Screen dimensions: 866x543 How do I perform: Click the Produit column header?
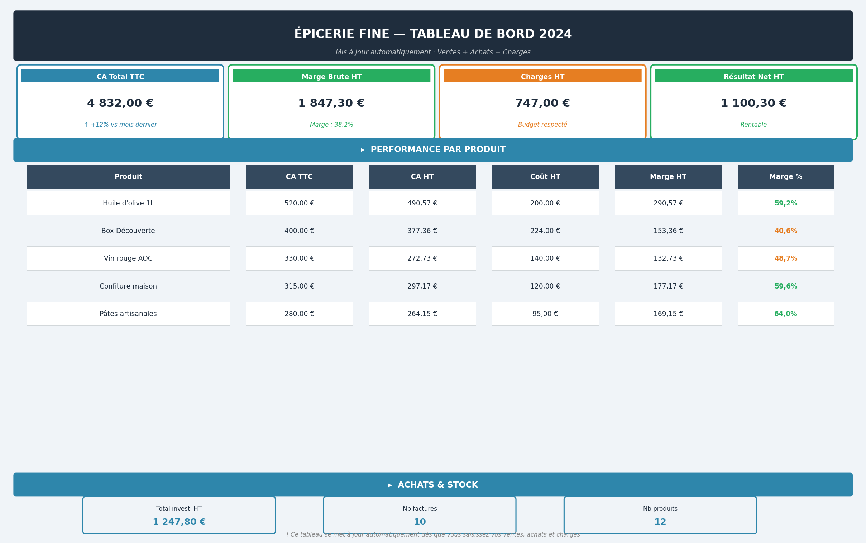pos(128,177)
